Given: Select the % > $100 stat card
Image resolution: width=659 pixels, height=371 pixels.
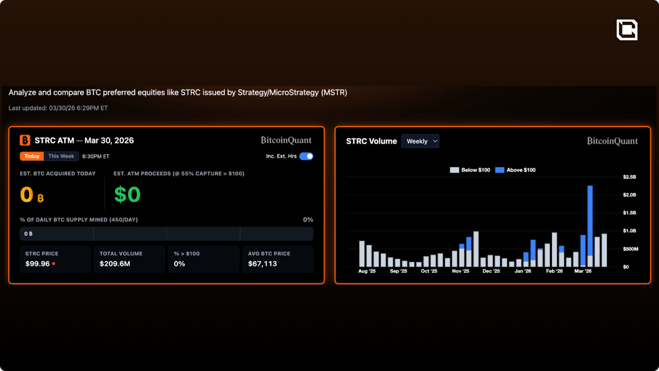Looking at the screenshot, I should (203, 259).
